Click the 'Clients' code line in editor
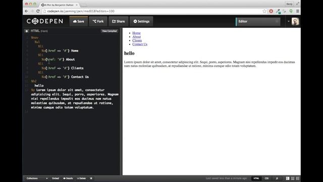This screenshot has height=182, width=323. [63, 68]
